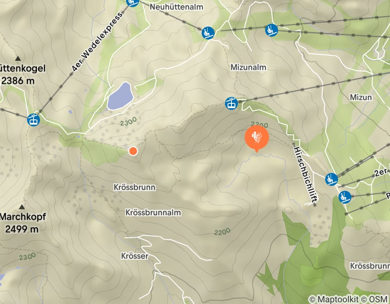Click the orange climbing route marker pin
390x304 pixels.
coord(257,138)
